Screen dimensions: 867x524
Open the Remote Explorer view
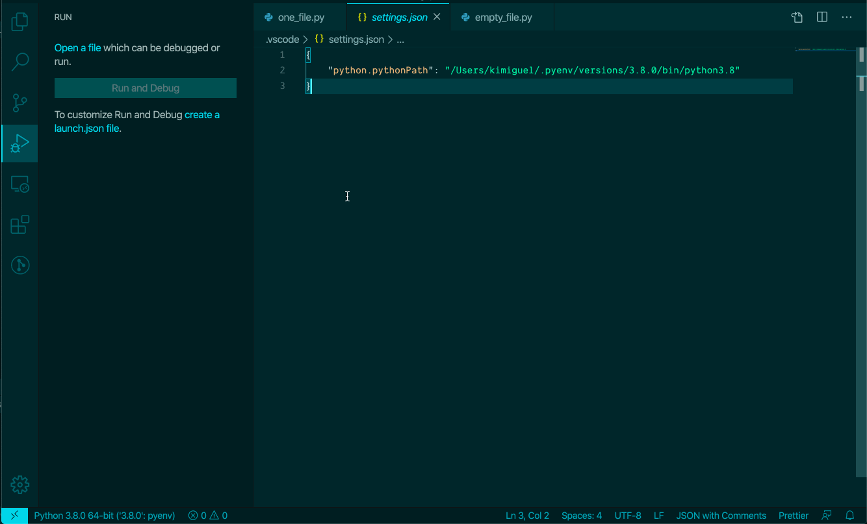point(19,184)
